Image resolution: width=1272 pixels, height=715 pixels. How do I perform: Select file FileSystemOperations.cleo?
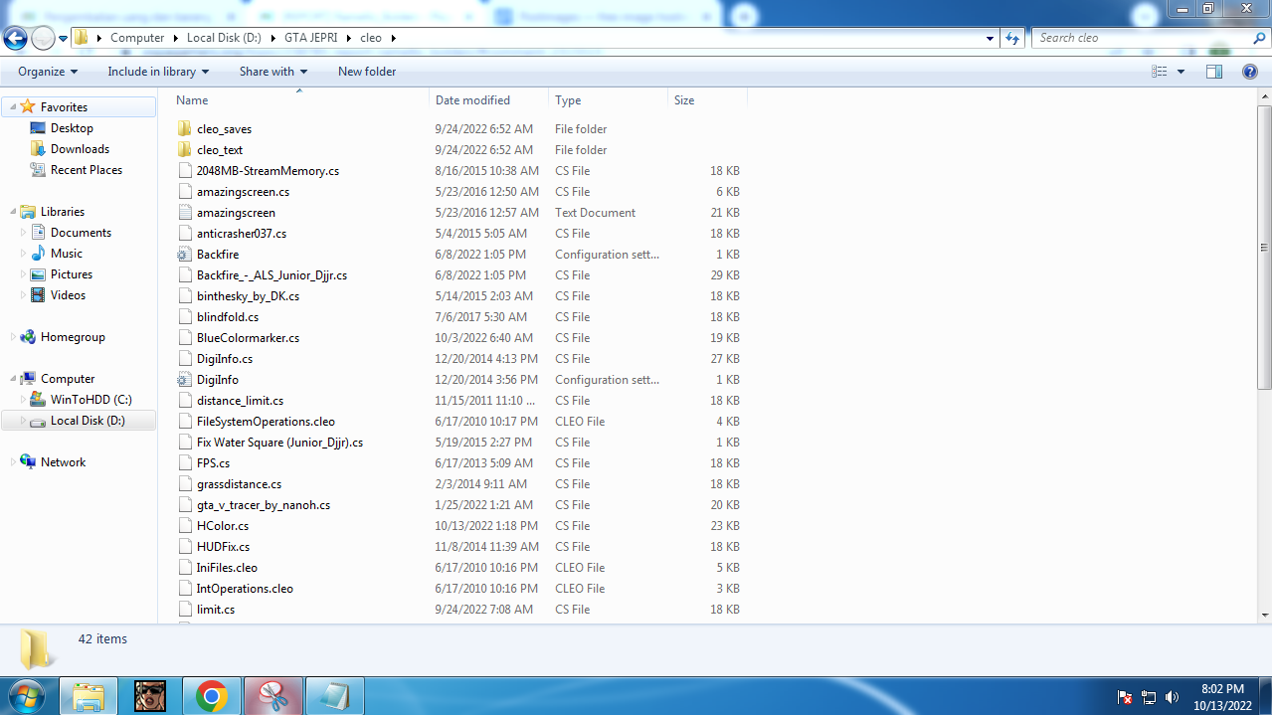click(x=266, y=422)
